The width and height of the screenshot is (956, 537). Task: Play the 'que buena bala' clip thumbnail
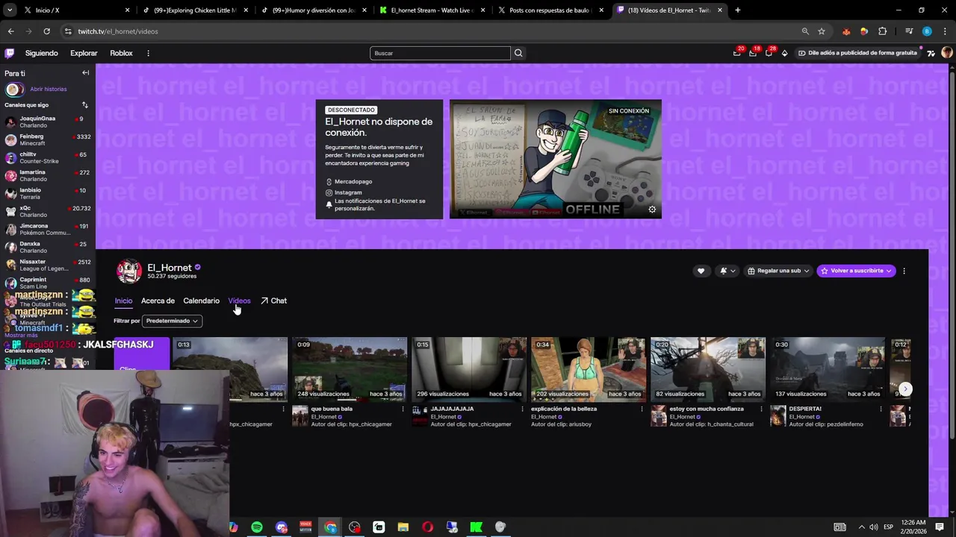point(349,369)
